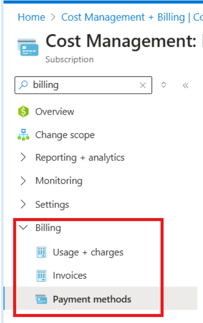The width and height of the screenshot is (203, 323).
Task: Expand Reporting + analytics chevron
Action: pyautogui.click(x=23, y=157)
